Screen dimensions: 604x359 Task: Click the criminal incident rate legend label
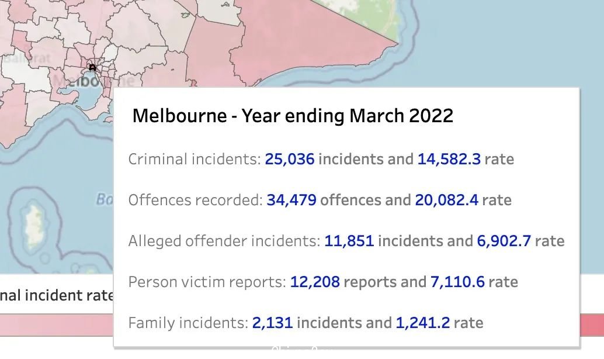point(57,295)
